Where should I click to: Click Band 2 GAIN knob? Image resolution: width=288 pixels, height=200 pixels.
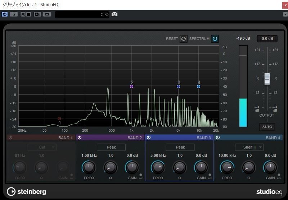[132, 167]
